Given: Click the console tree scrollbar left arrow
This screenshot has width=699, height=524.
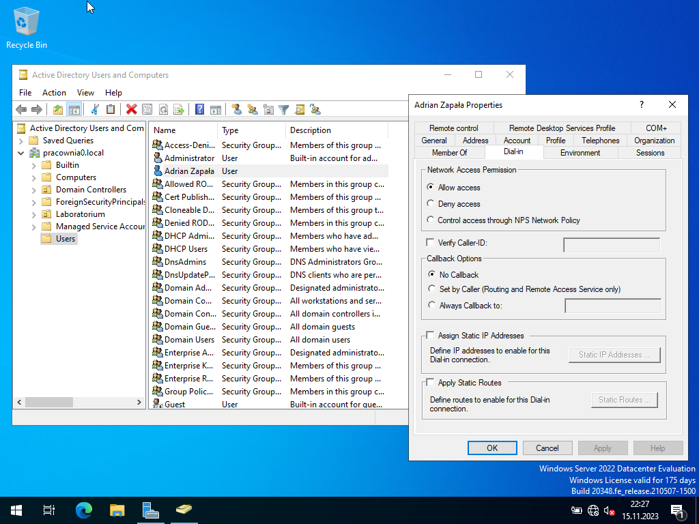Looking at the screenshot, I should point(19,402).
